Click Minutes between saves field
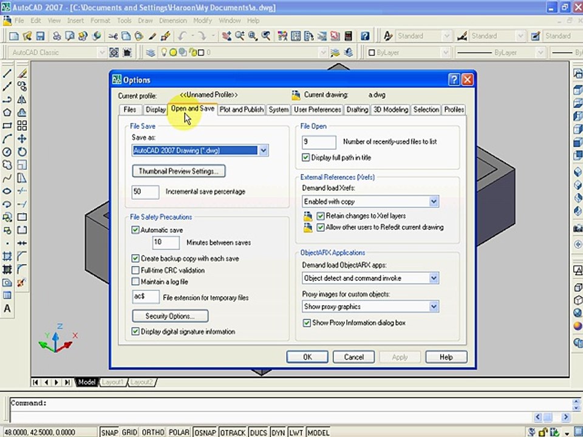The image size is (583, 437). pos(166,242)
